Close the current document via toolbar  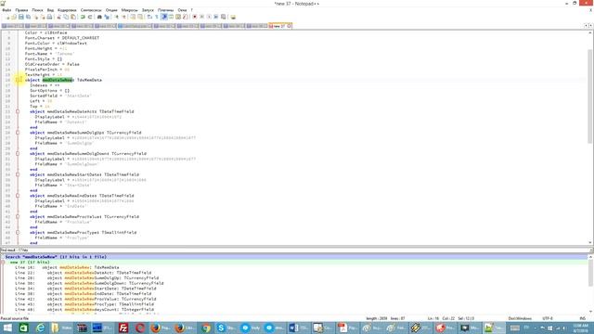(36, 17)
